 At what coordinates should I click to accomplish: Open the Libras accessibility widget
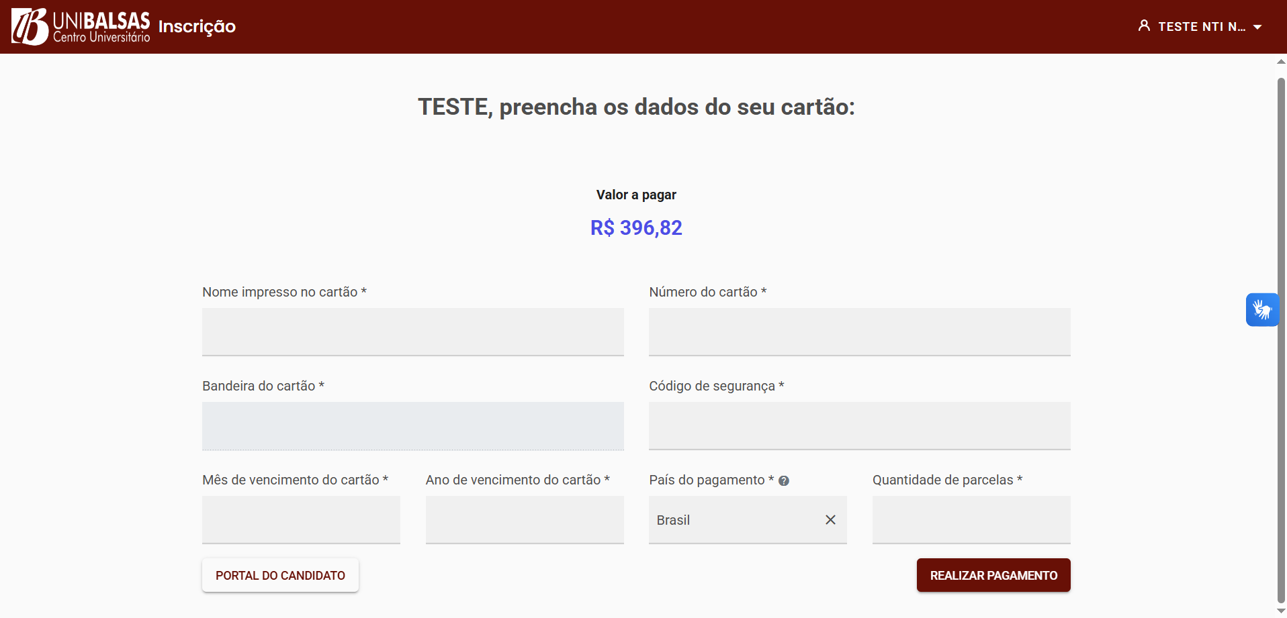[1262, 310]
